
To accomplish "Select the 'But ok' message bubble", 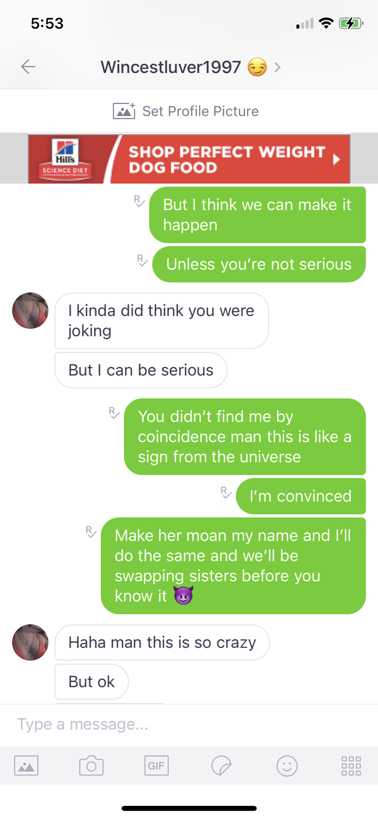I will pyautogui.click(x=92, y=681).
